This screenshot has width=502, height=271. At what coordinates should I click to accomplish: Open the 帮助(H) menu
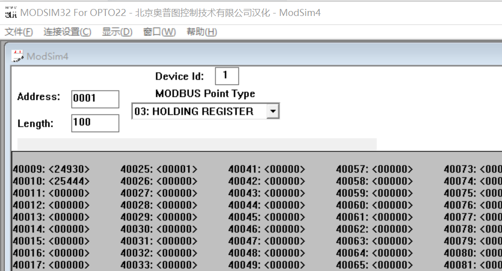[x=202, y=32]
